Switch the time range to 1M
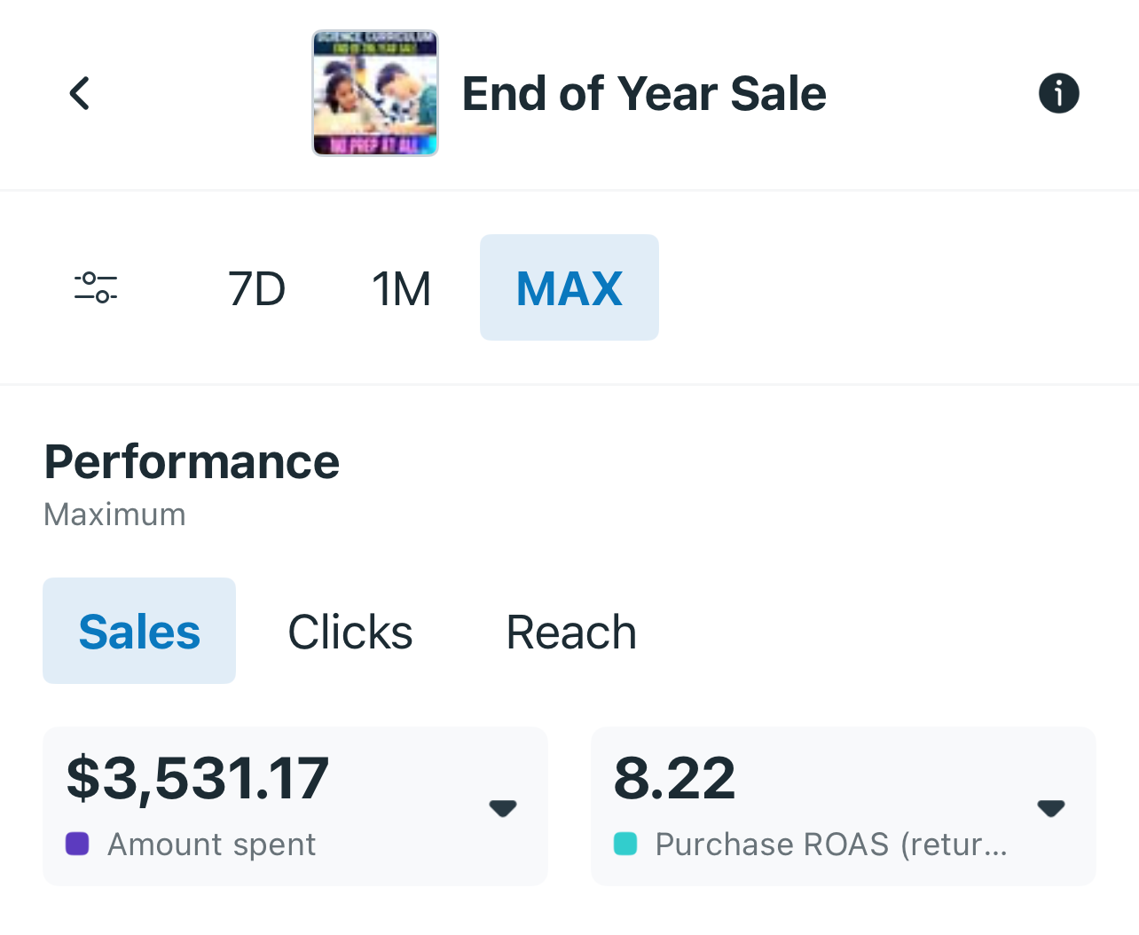Screen dimensions: 1139x935 pos(401,288)
